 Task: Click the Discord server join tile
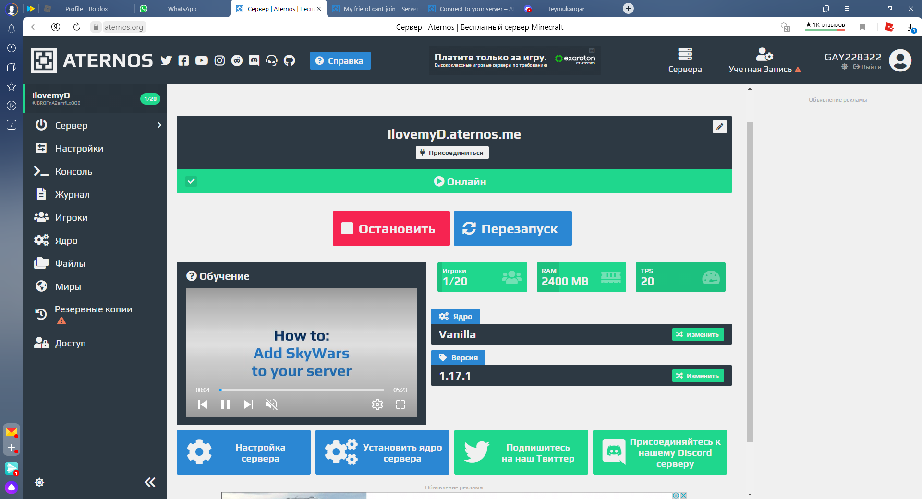point(660,452)
